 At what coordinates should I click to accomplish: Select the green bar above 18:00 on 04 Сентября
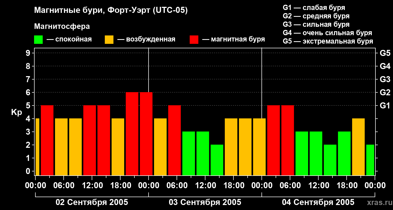click(344, 154)
